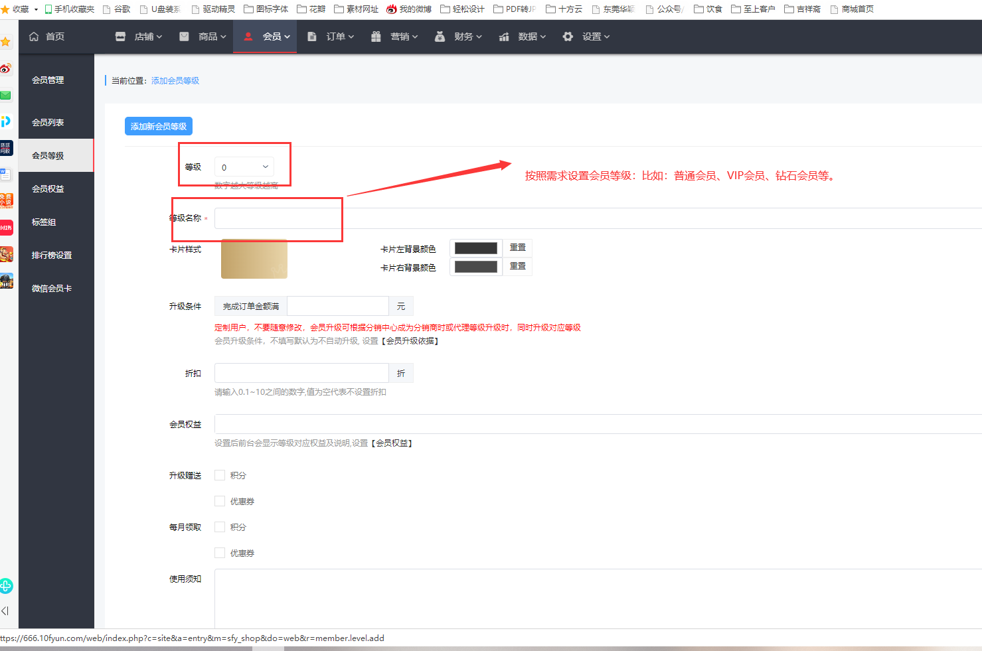Screen dimensions: 982x651
Task: Click the 设置 gear icon
Action: coord(568,36)
